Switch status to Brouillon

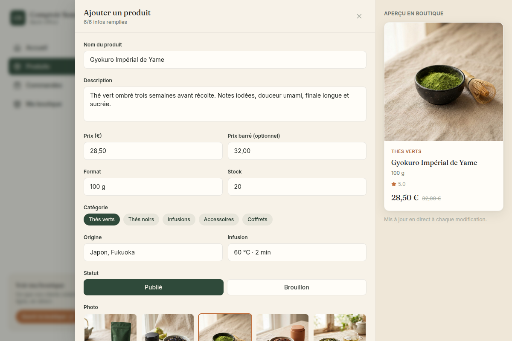pyautogui.click(x=297, y=287)
